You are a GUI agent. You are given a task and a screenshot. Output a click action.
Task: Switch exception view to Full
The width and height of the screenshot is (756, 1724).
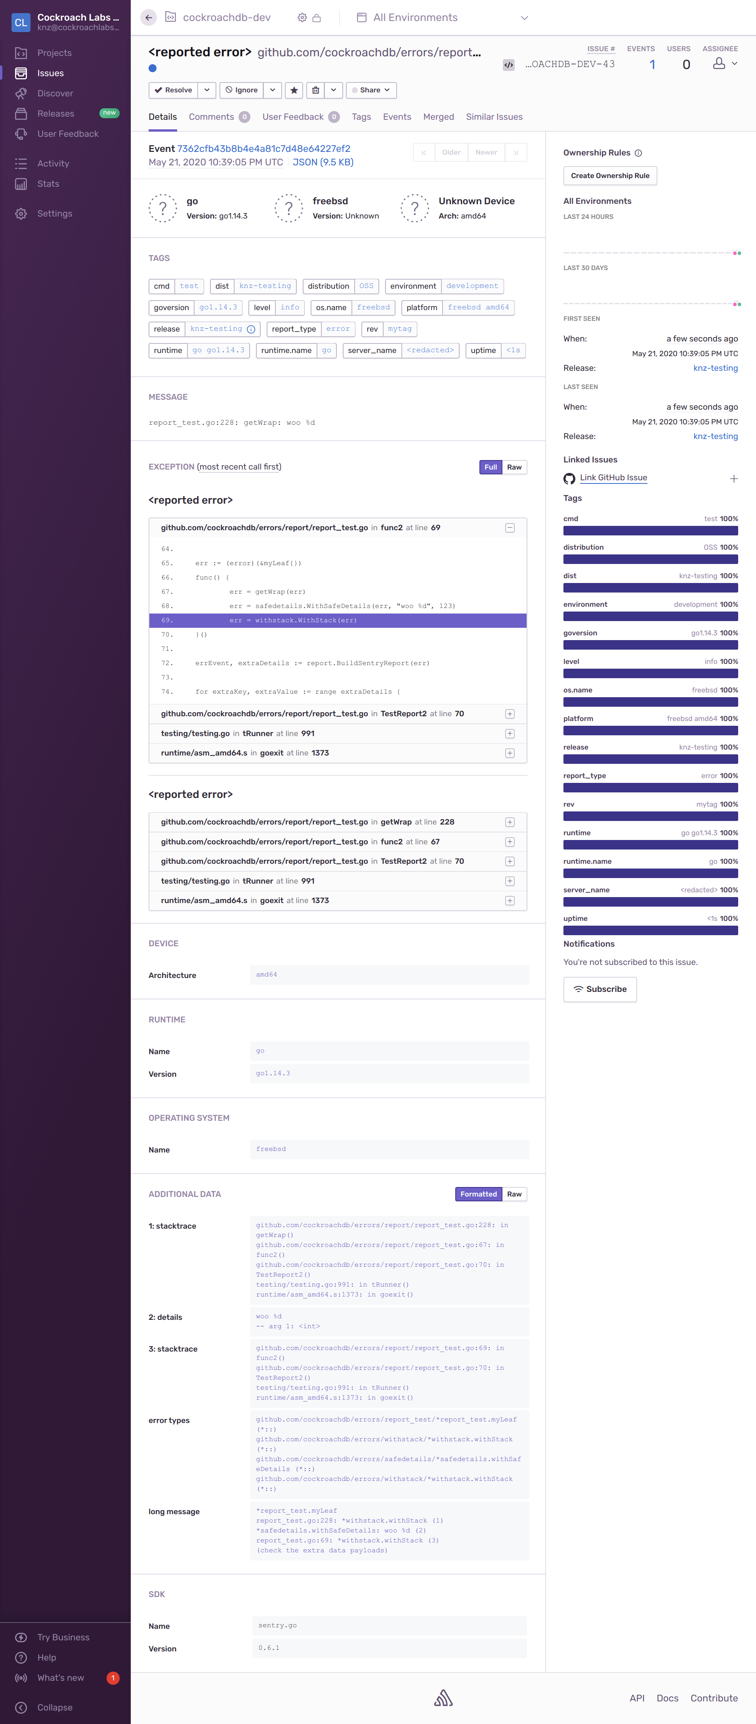pyautogui.click(x=491, y=467)
